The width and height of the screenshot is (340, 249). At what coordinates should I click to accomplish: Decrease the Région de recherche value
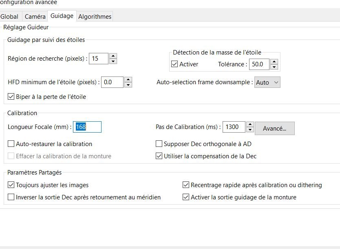click(x=113, y=61)
